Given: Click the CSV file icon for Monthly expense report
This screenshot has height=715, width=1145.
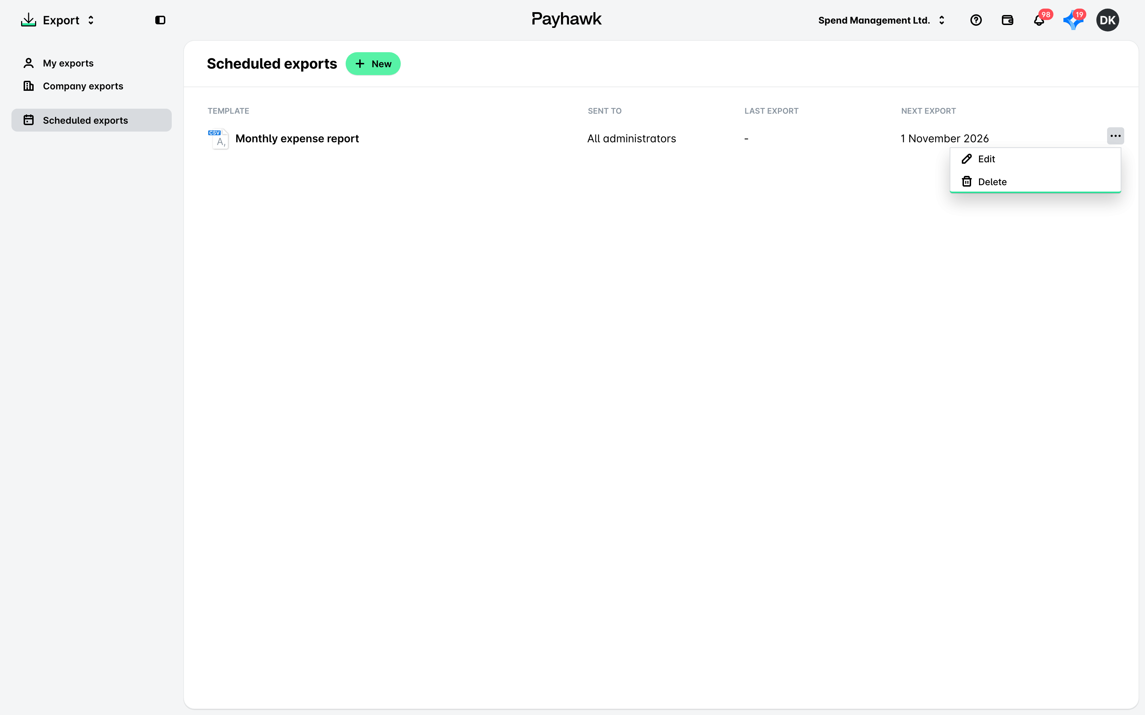Looking at the screenshot, I should tap(218, 139).
